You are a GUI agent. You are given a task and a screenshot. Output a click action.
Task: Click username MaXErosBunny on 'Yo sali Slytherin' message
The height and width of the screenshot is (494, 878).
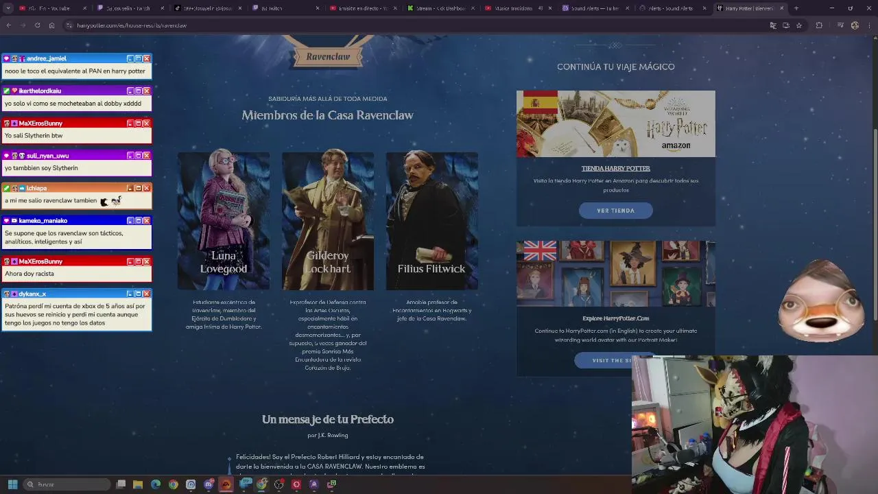tap(40, 123)
